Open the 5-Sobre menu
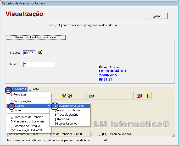 tap(34, 89)
